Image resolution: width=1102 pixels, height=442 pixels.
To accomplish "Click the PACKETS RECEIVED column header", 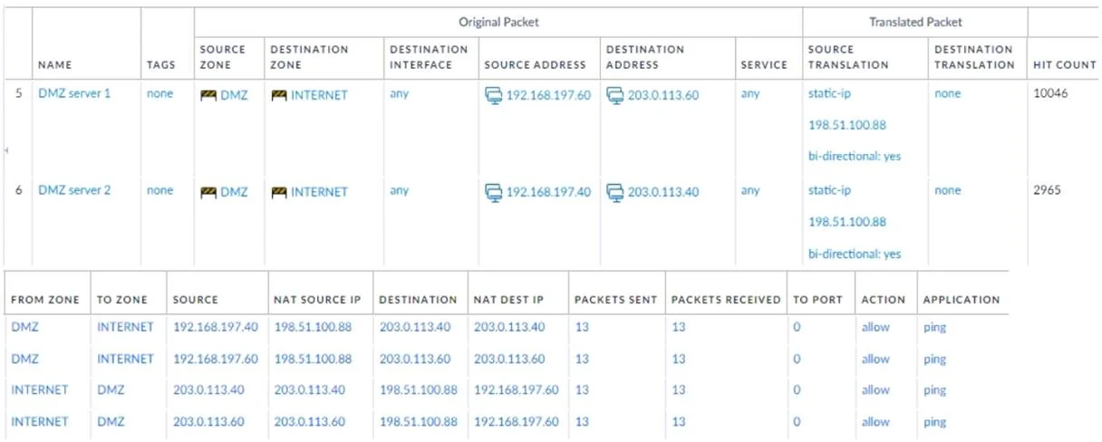I will (726, 300).
